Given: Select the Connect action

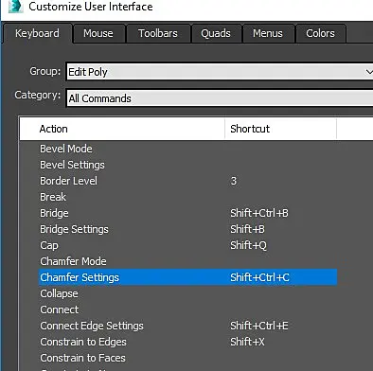Looking at the screenshot, I should [60, 309].
